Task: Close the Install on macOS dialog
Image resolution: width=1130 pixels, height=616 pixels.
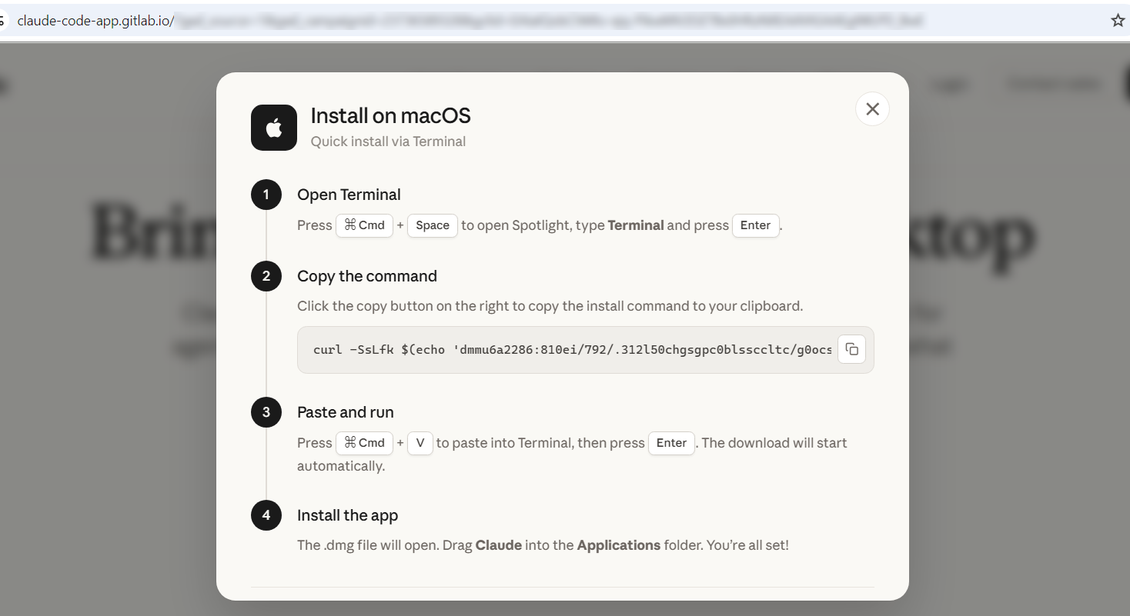Action: click(x=872, y=109)
